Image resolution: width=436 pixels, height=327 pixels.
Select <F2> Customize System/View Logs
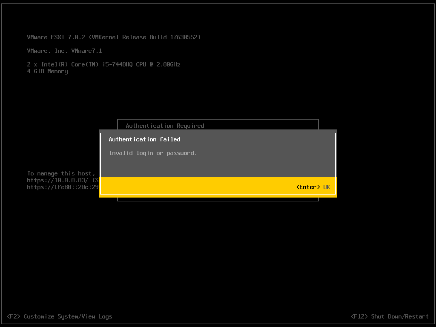pos(60,316)
